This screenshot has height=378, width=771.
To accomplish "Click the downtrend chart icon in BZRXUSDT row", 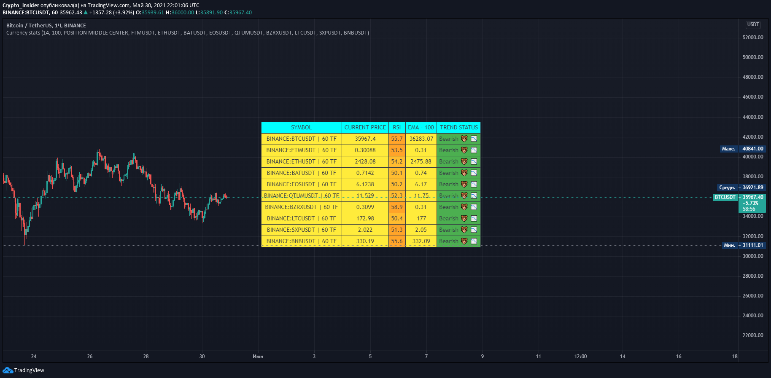I will coord(474,207).
